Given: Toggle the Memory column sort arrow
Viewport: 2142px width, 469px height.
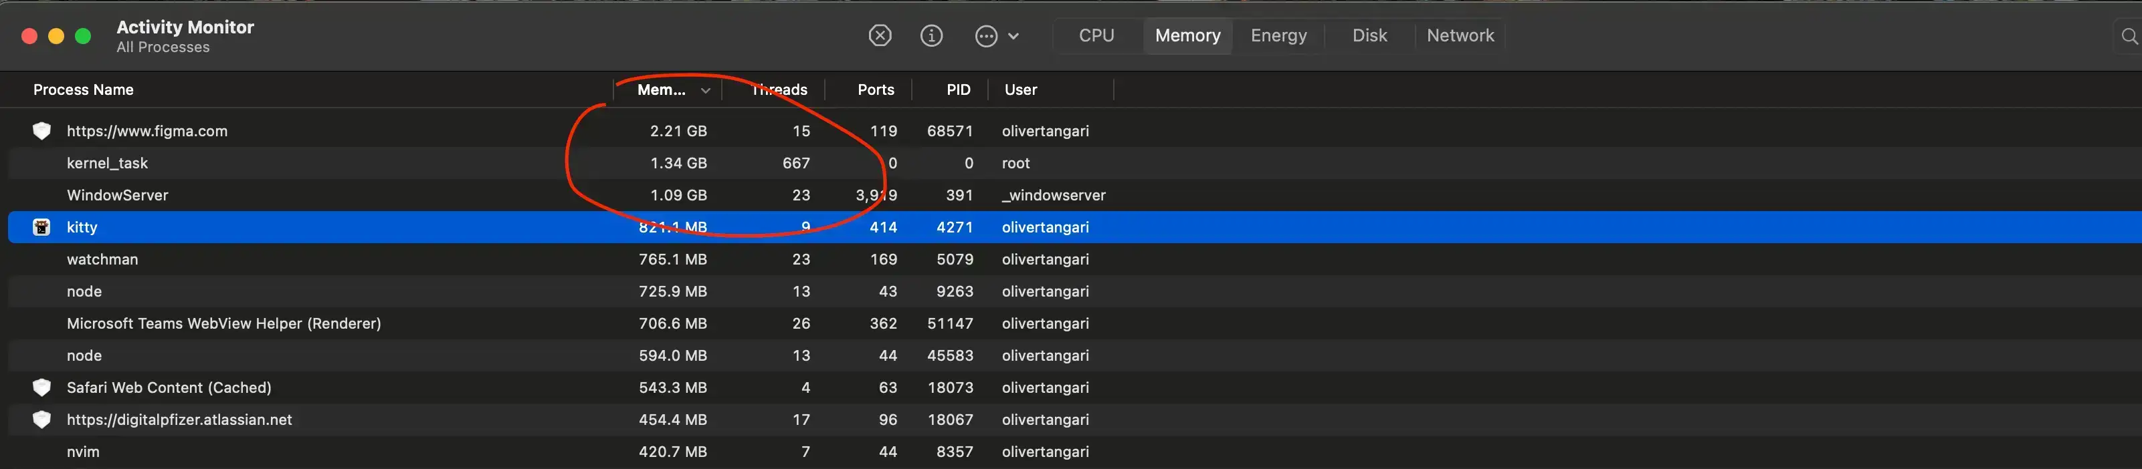Looking at the screenshot, I should point(705,90).
